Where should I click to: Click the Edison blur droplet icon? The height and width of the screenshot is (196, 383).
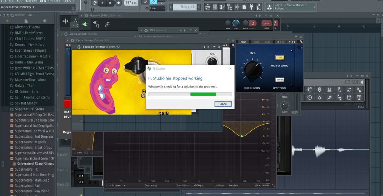[319, 98]
